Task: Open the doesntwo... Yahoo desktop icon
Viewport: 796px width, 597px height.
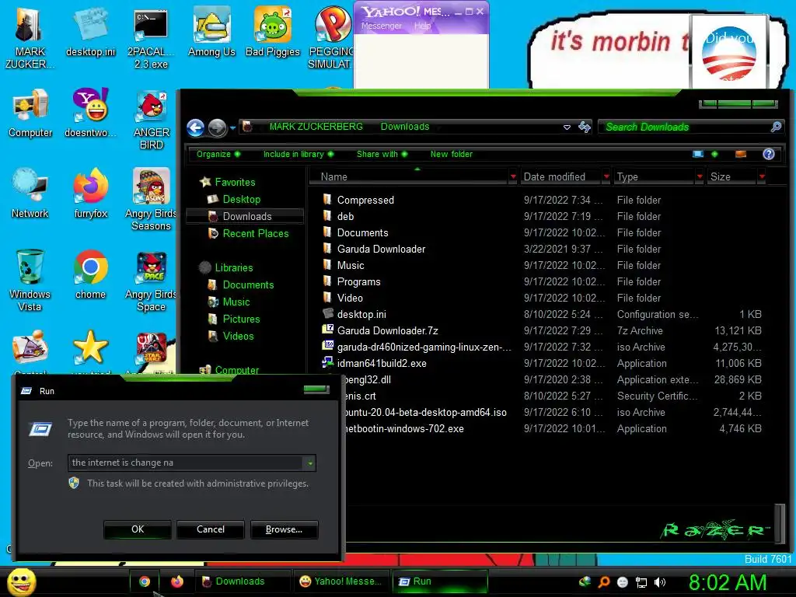Action: (90, 113)
